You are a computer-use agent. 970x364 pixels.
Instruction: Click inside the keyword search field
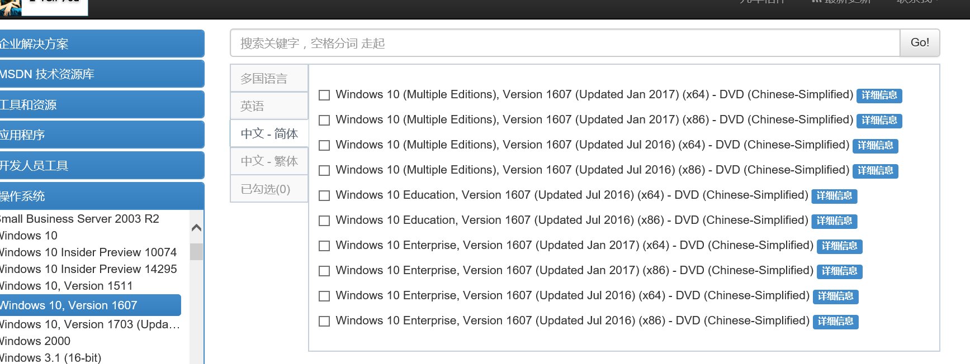click(x=559, y=43)
